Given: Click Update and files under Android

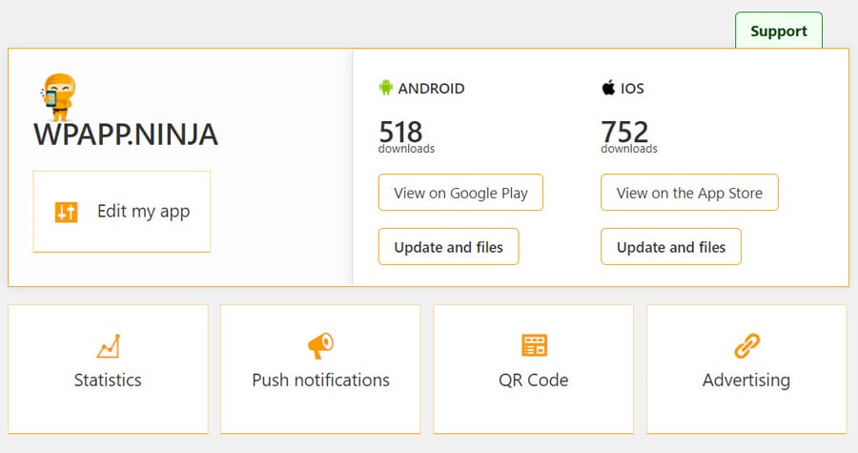Looking at the screenshot, I should point(448,247).
